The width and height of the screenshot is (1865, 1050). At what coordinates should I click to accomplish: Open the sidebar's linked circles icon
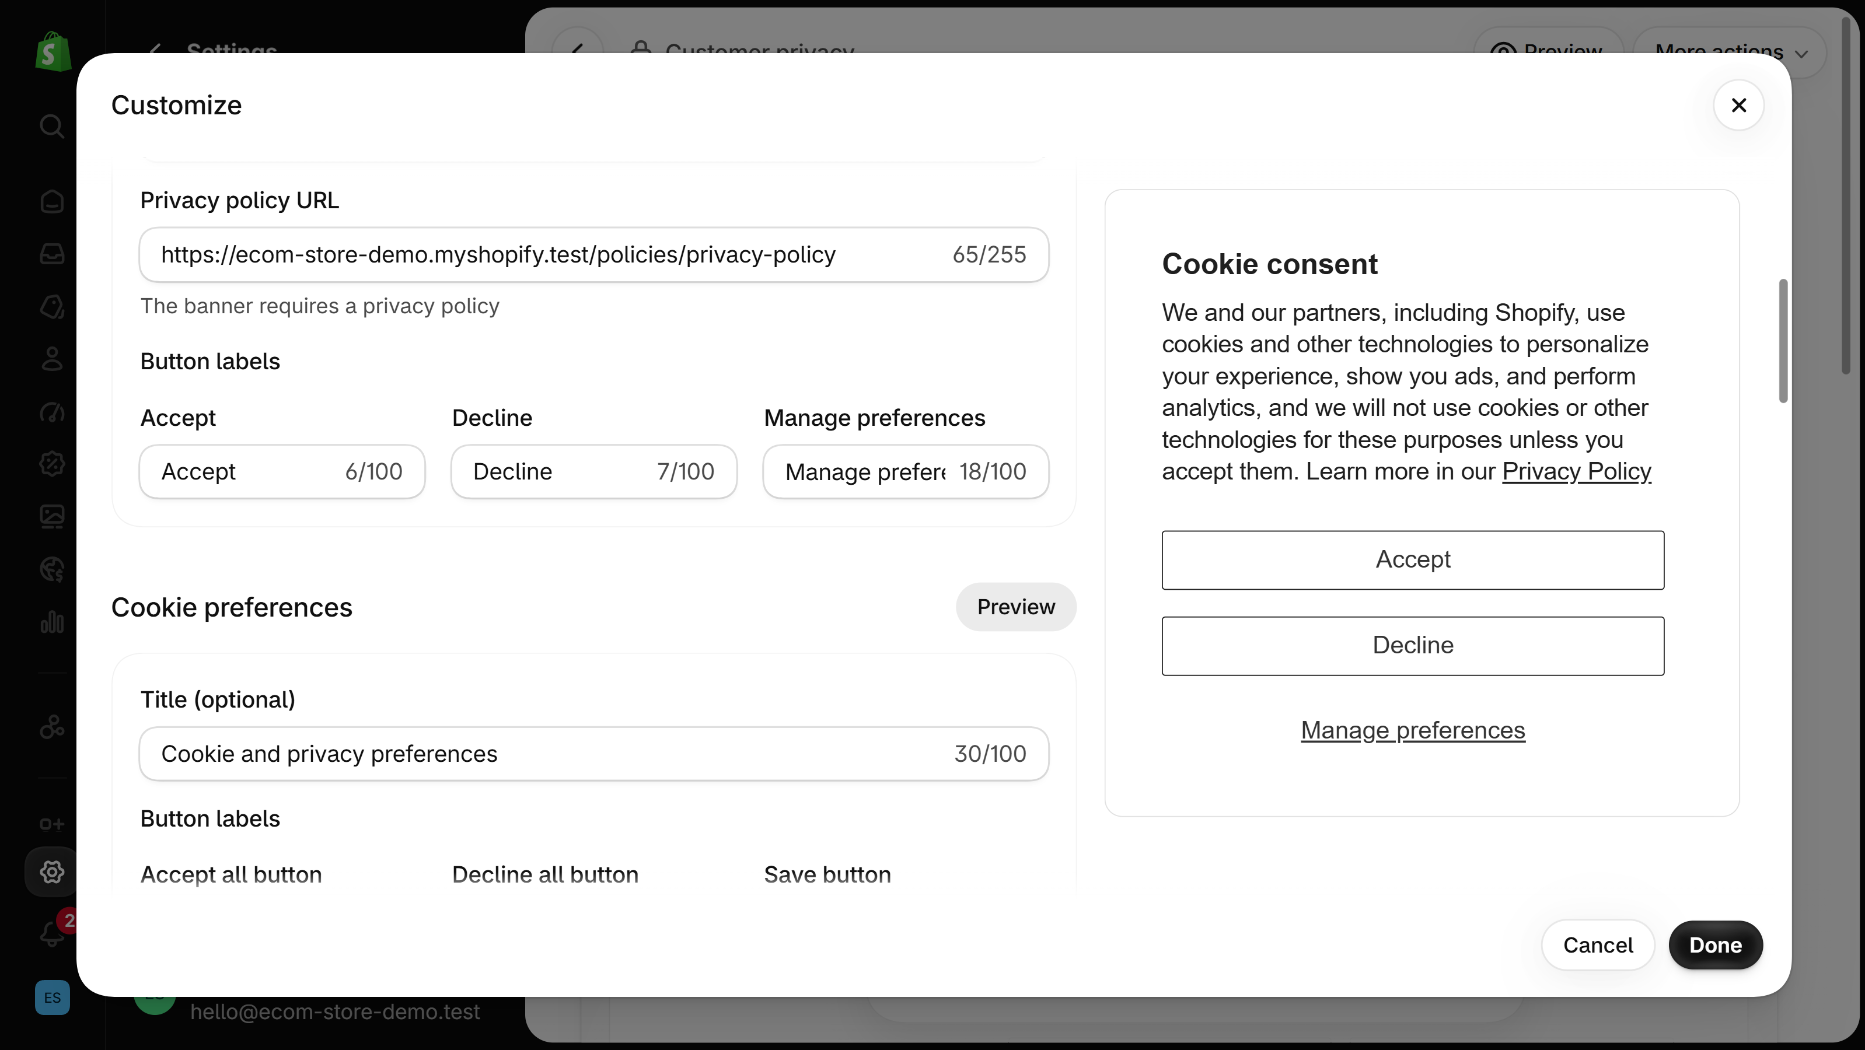point(52,726)
